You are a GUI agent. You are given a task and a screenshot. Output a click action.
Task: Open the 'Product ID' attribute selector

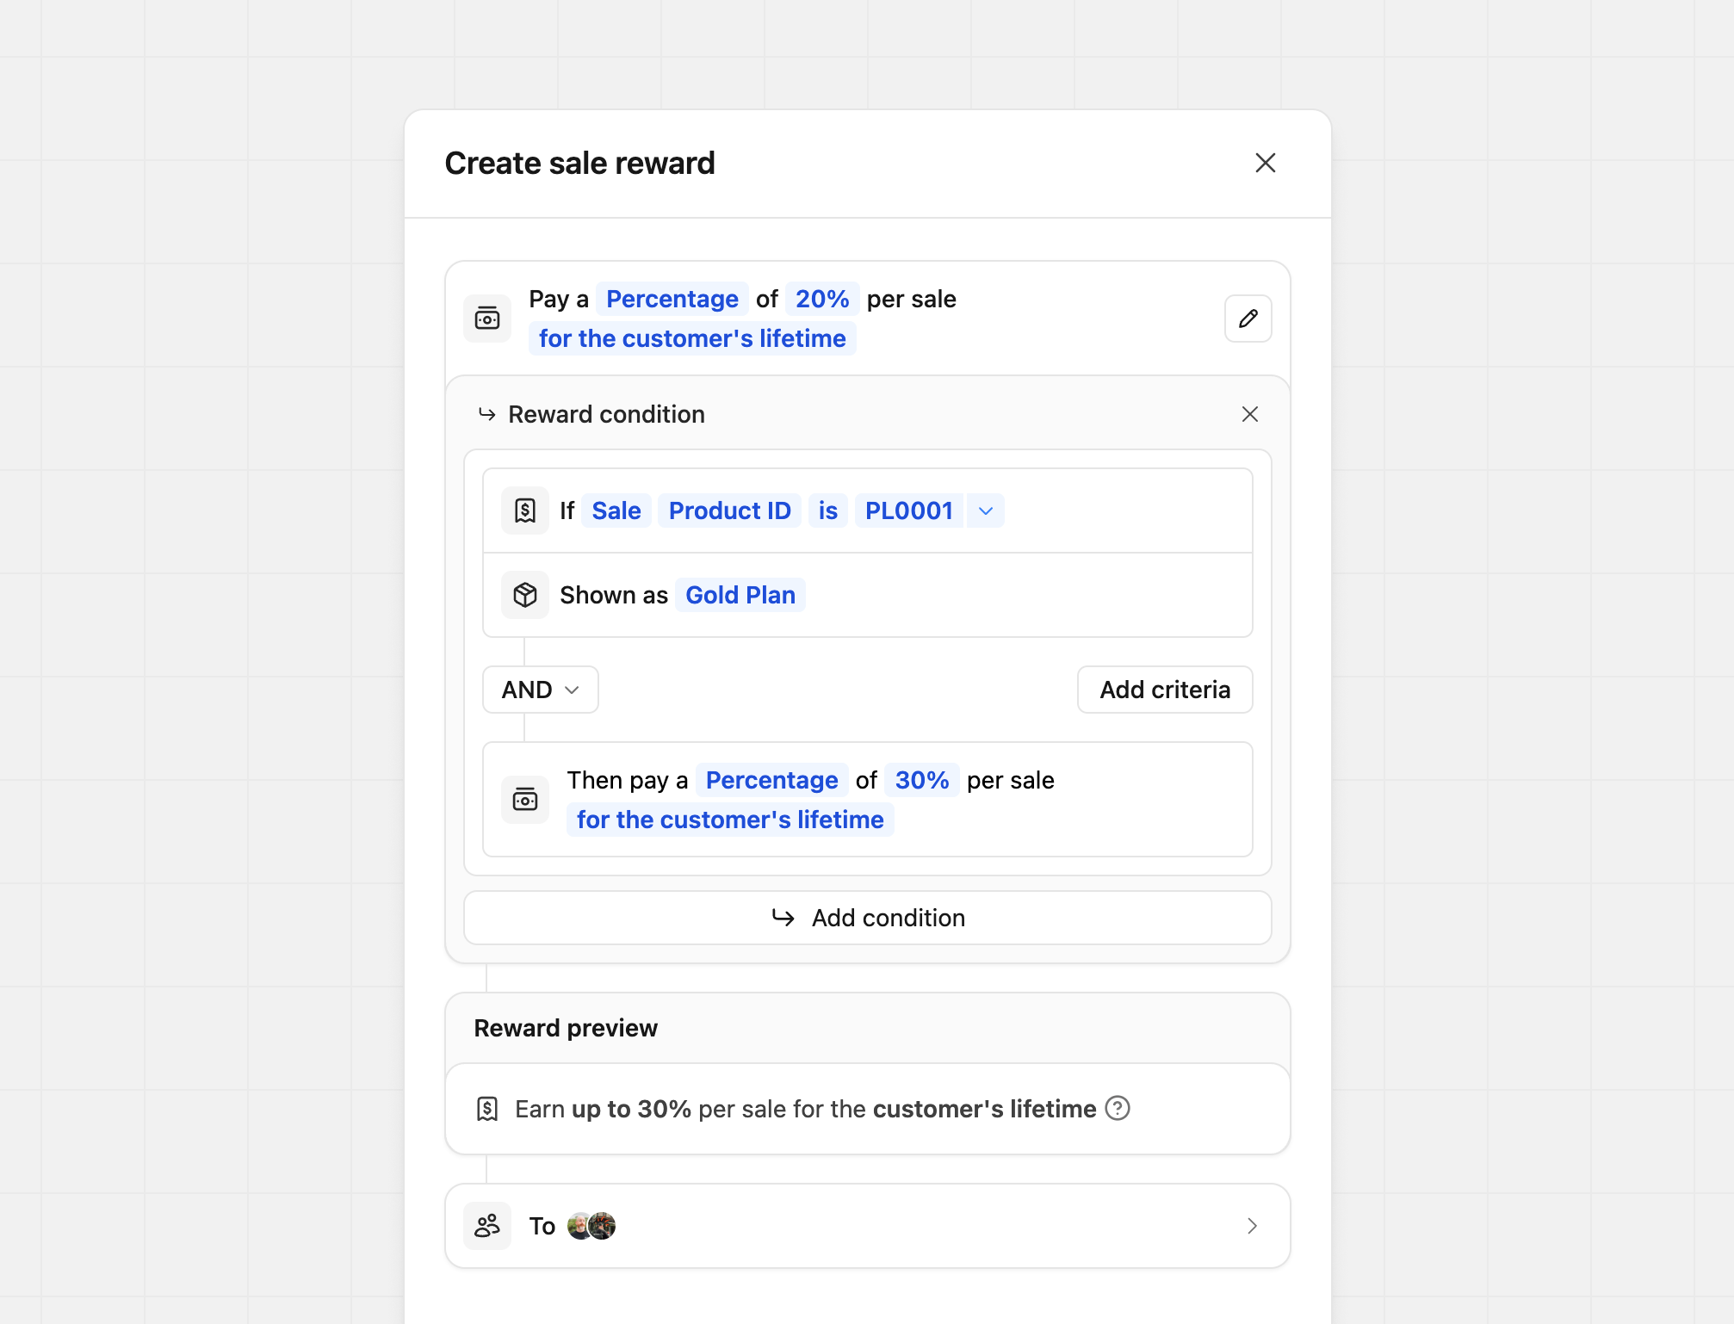(729, 510)
